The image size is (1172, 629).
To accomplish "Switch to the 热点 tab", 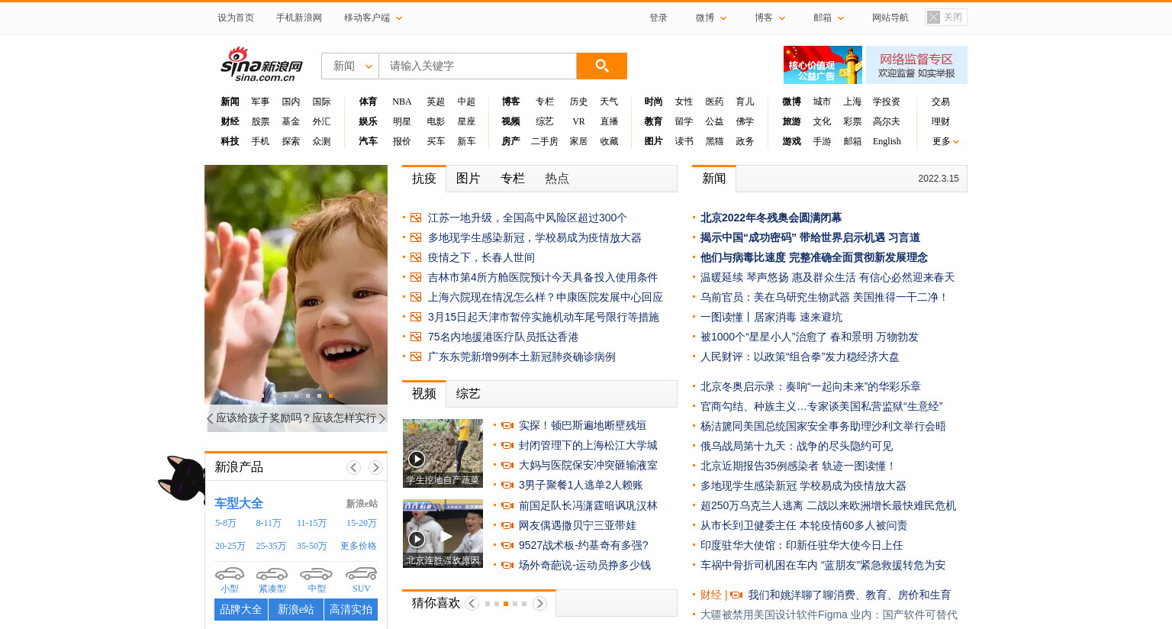I will (556, 179).
